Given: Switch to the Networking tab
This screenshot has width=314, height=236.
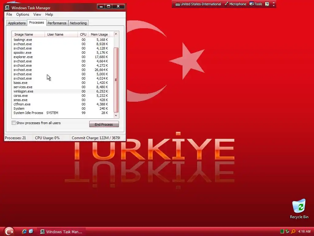Looking at the screenshot, I should tap(78, 23).
